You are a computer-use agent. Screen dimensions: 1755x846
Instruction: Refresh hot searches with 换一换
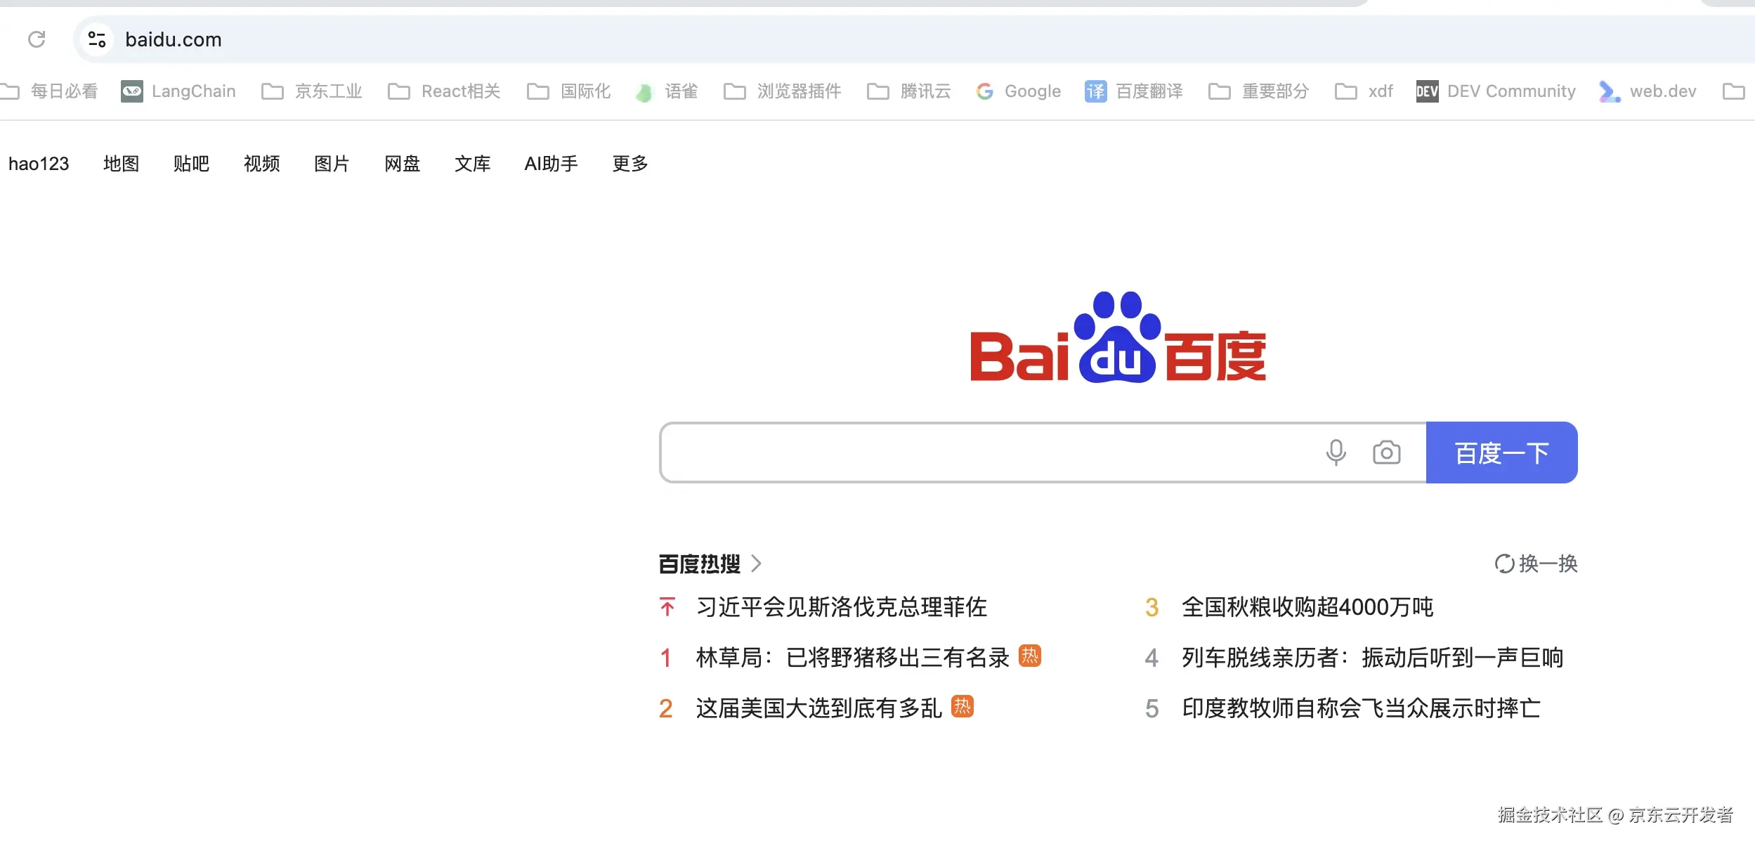point(1536,564)
